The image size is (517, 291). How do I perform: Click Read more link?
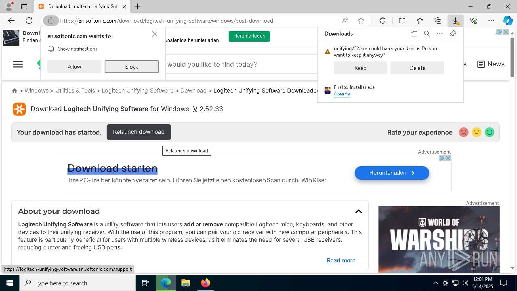pos(341,260)
